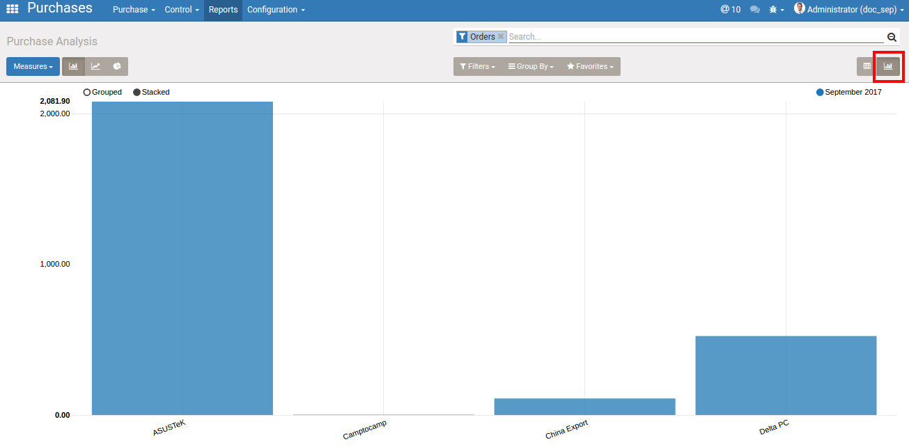Click the Purchase Analysis heading
The width and height of the screenshot is (909, 447).
52,41
